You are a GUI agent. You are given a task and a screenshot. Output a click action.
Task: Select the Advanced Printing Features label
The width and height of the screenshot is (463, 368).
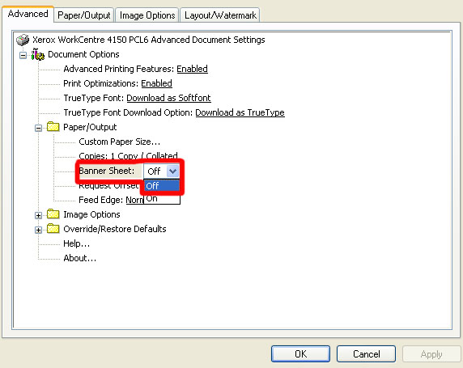(x=119, y=69)
